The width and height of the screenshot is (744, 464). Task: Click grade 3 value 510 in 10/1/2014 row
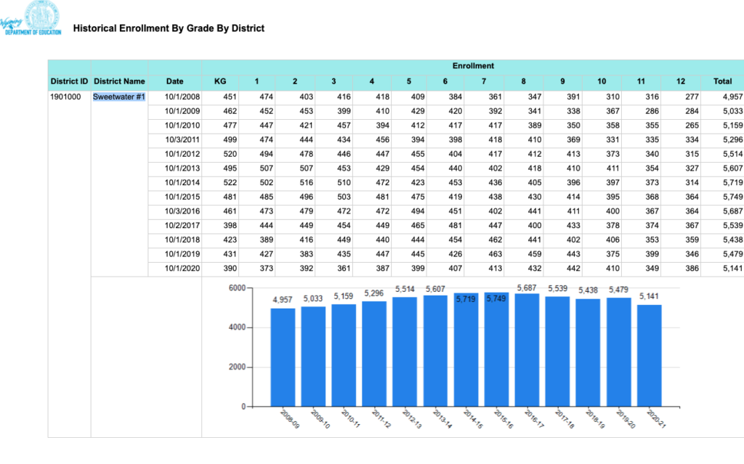(x=344, y=182)
